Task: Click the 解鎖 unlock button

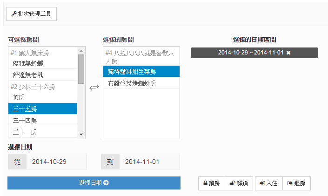Action: coord(239,183)
